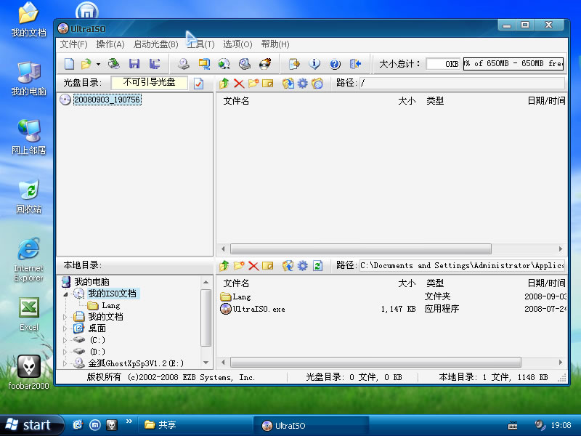Switch to the 共享 taskbar window
Viewport: 581px width, 436px height.
click(x=195, y=425)
